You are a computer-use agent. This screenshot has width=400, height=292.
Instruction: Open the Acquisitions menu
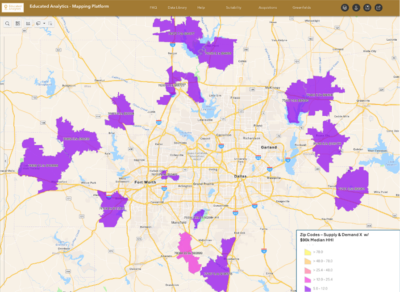267,8
